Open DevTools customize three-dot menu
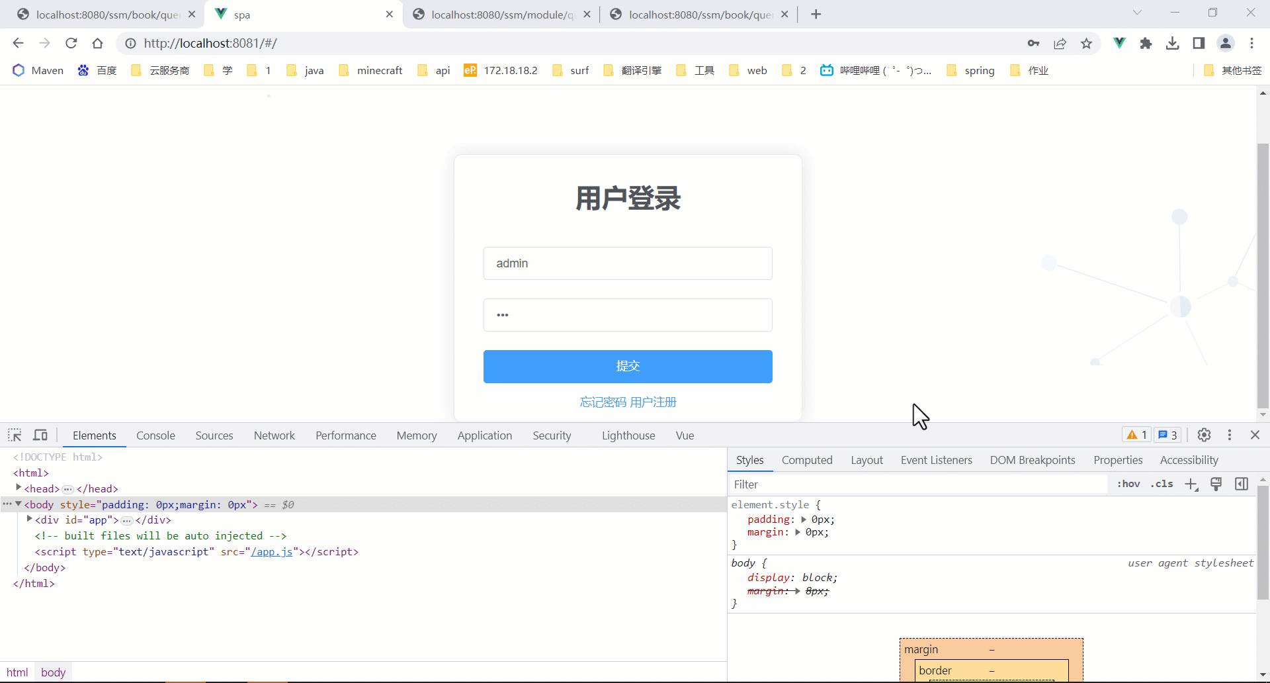 point(1230,435)
